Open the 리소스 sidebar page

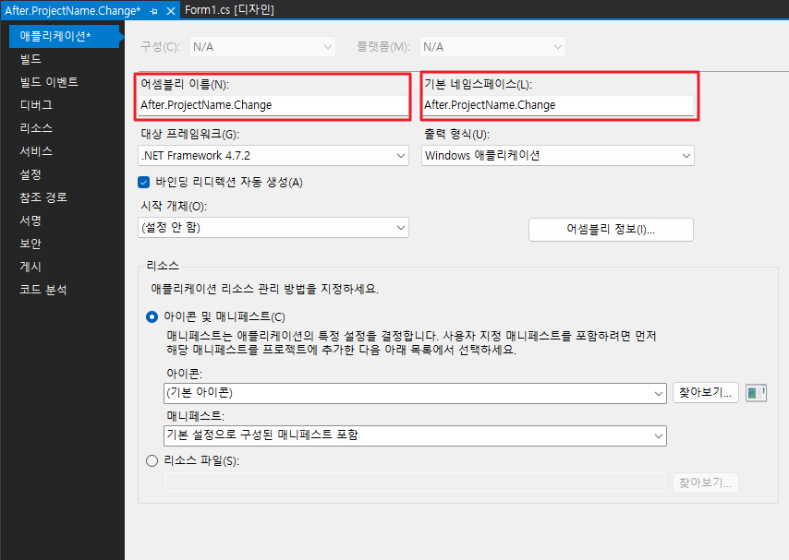point(36,128)
